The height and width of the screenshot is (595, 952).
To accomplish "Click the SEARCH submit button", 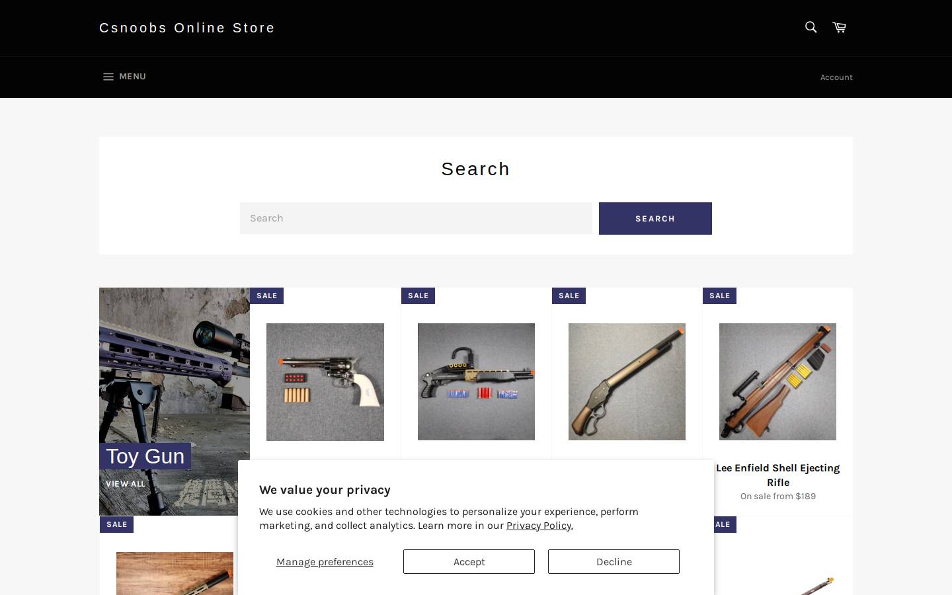I will click(655, 218).
